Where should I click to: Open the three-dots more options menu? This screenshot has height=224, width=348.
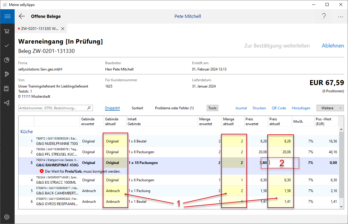point(341,17)
